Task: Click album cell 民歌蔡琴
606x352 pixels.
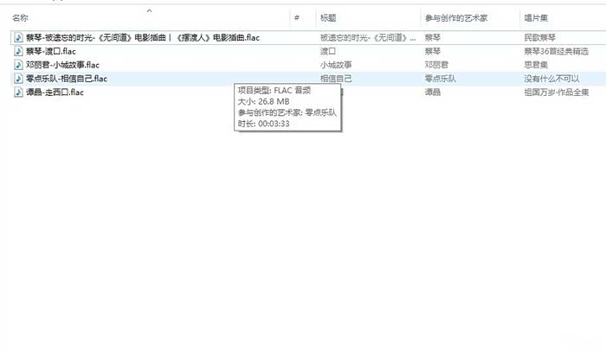Action: (540, 37)
